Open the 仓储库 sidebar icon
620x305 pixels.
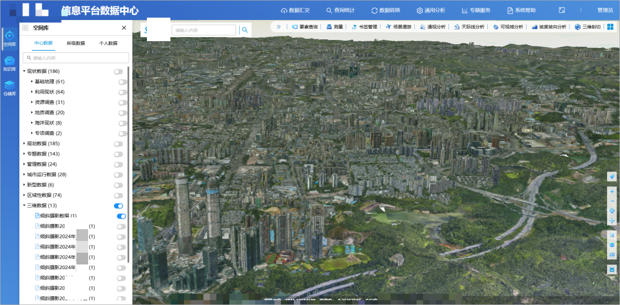click(x=9, y=88)
